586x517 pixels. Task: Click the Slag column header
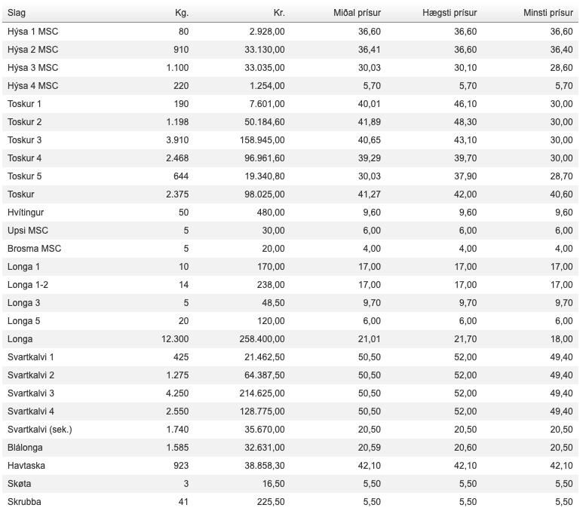[17, 14]
